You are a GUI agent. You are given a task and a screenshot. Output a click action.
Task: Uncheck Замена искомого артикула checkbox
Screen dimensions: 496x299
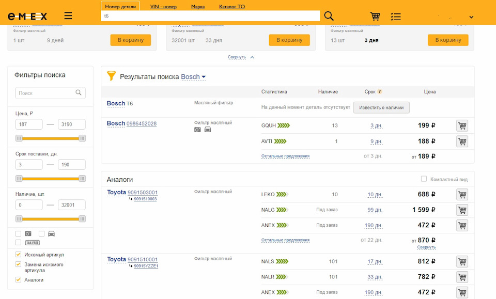click(x=19, y=264)
